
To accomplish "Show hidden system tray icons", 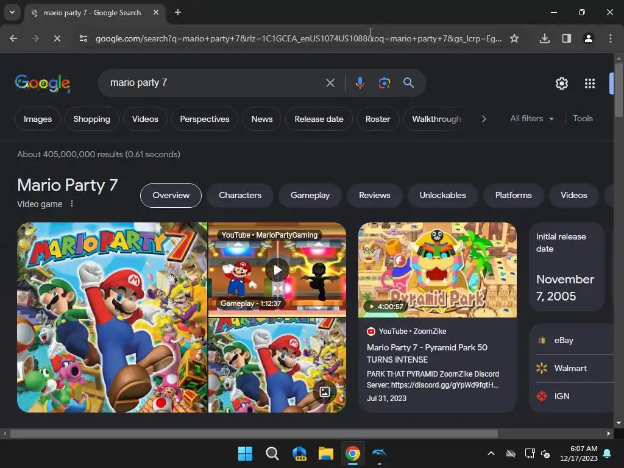I will point(491,453).
